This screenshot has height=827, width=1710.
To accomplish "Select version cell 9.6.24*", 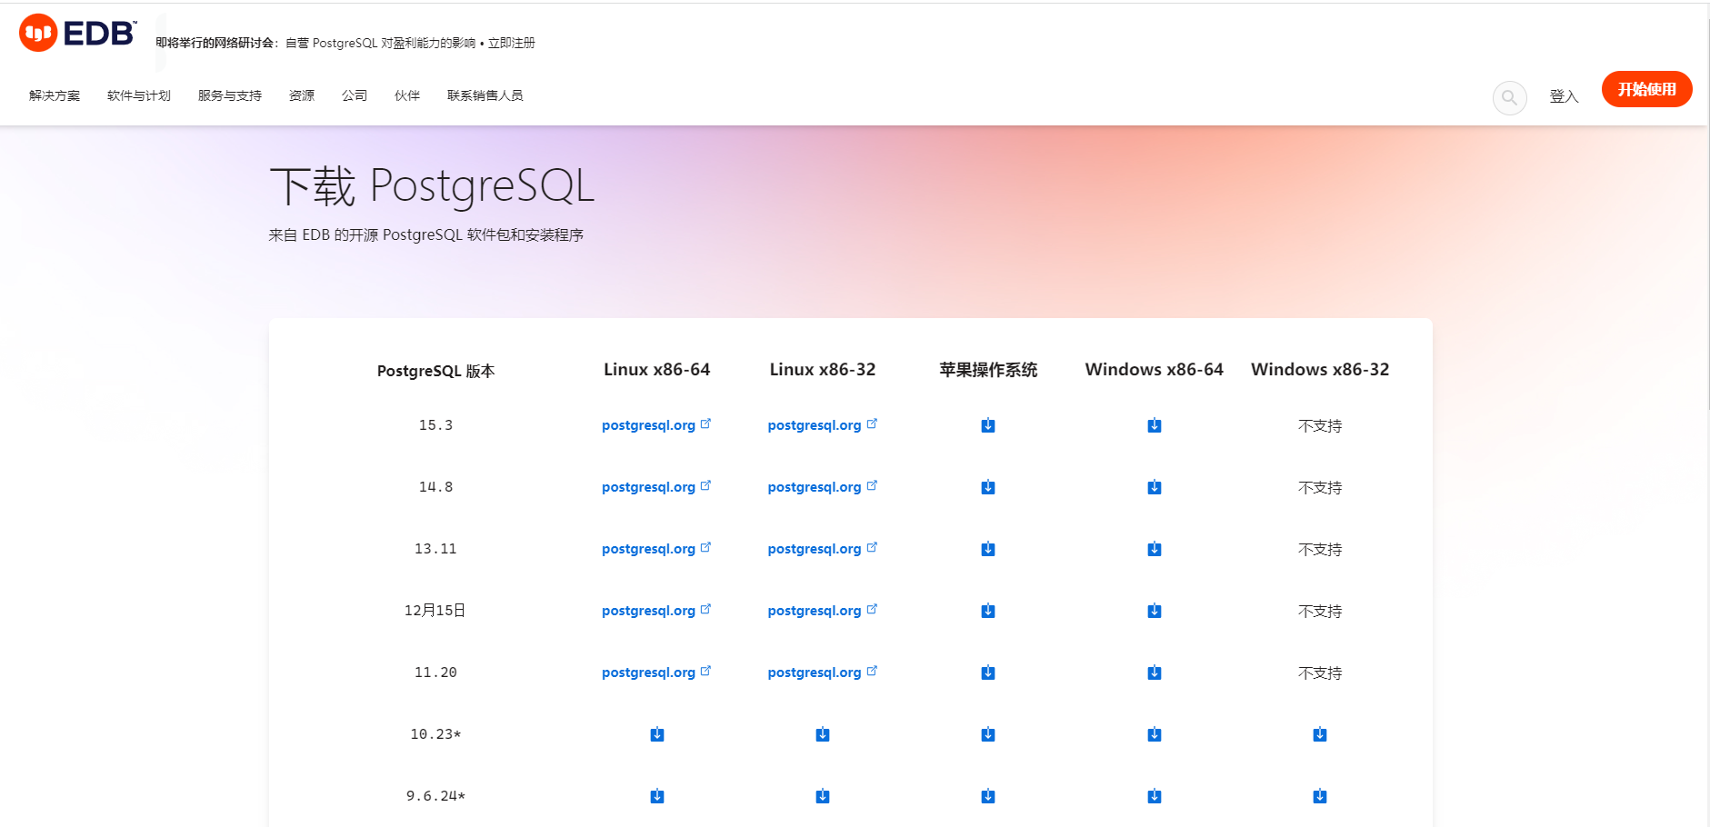I will 435,796.
